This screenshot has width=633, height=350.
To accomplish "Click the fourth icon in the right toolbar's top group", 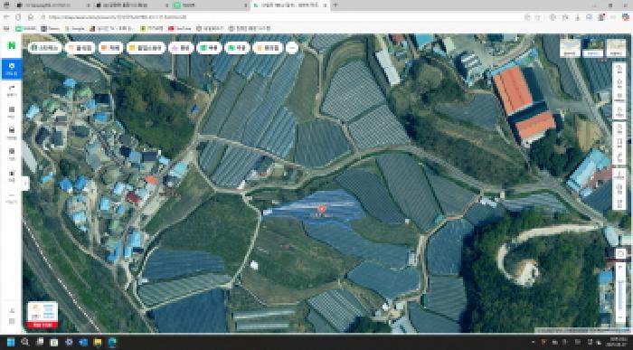I will coord(619,112).
